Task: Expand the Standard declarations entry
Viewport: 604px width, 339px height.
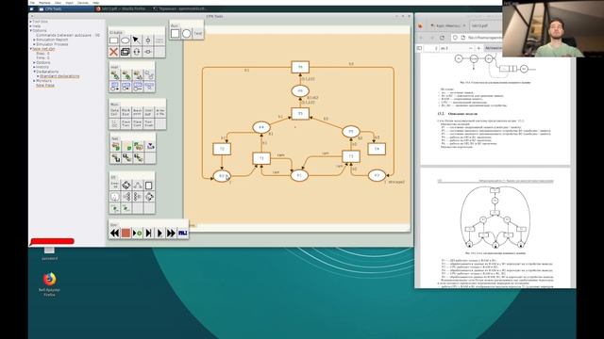Action: point(38,76)
